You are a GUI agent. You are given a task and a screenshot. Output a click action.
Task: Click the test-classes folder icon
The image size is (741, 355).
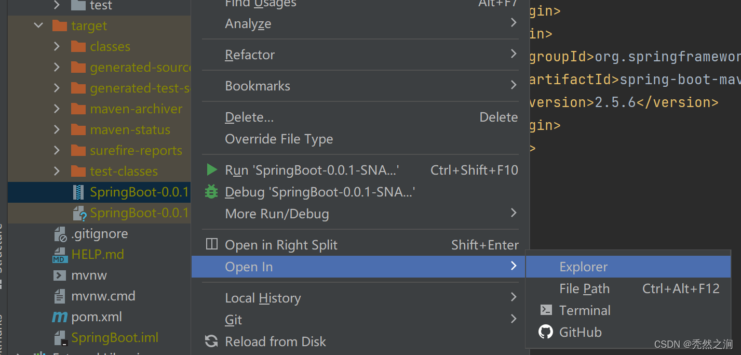(x=78, y=171)
